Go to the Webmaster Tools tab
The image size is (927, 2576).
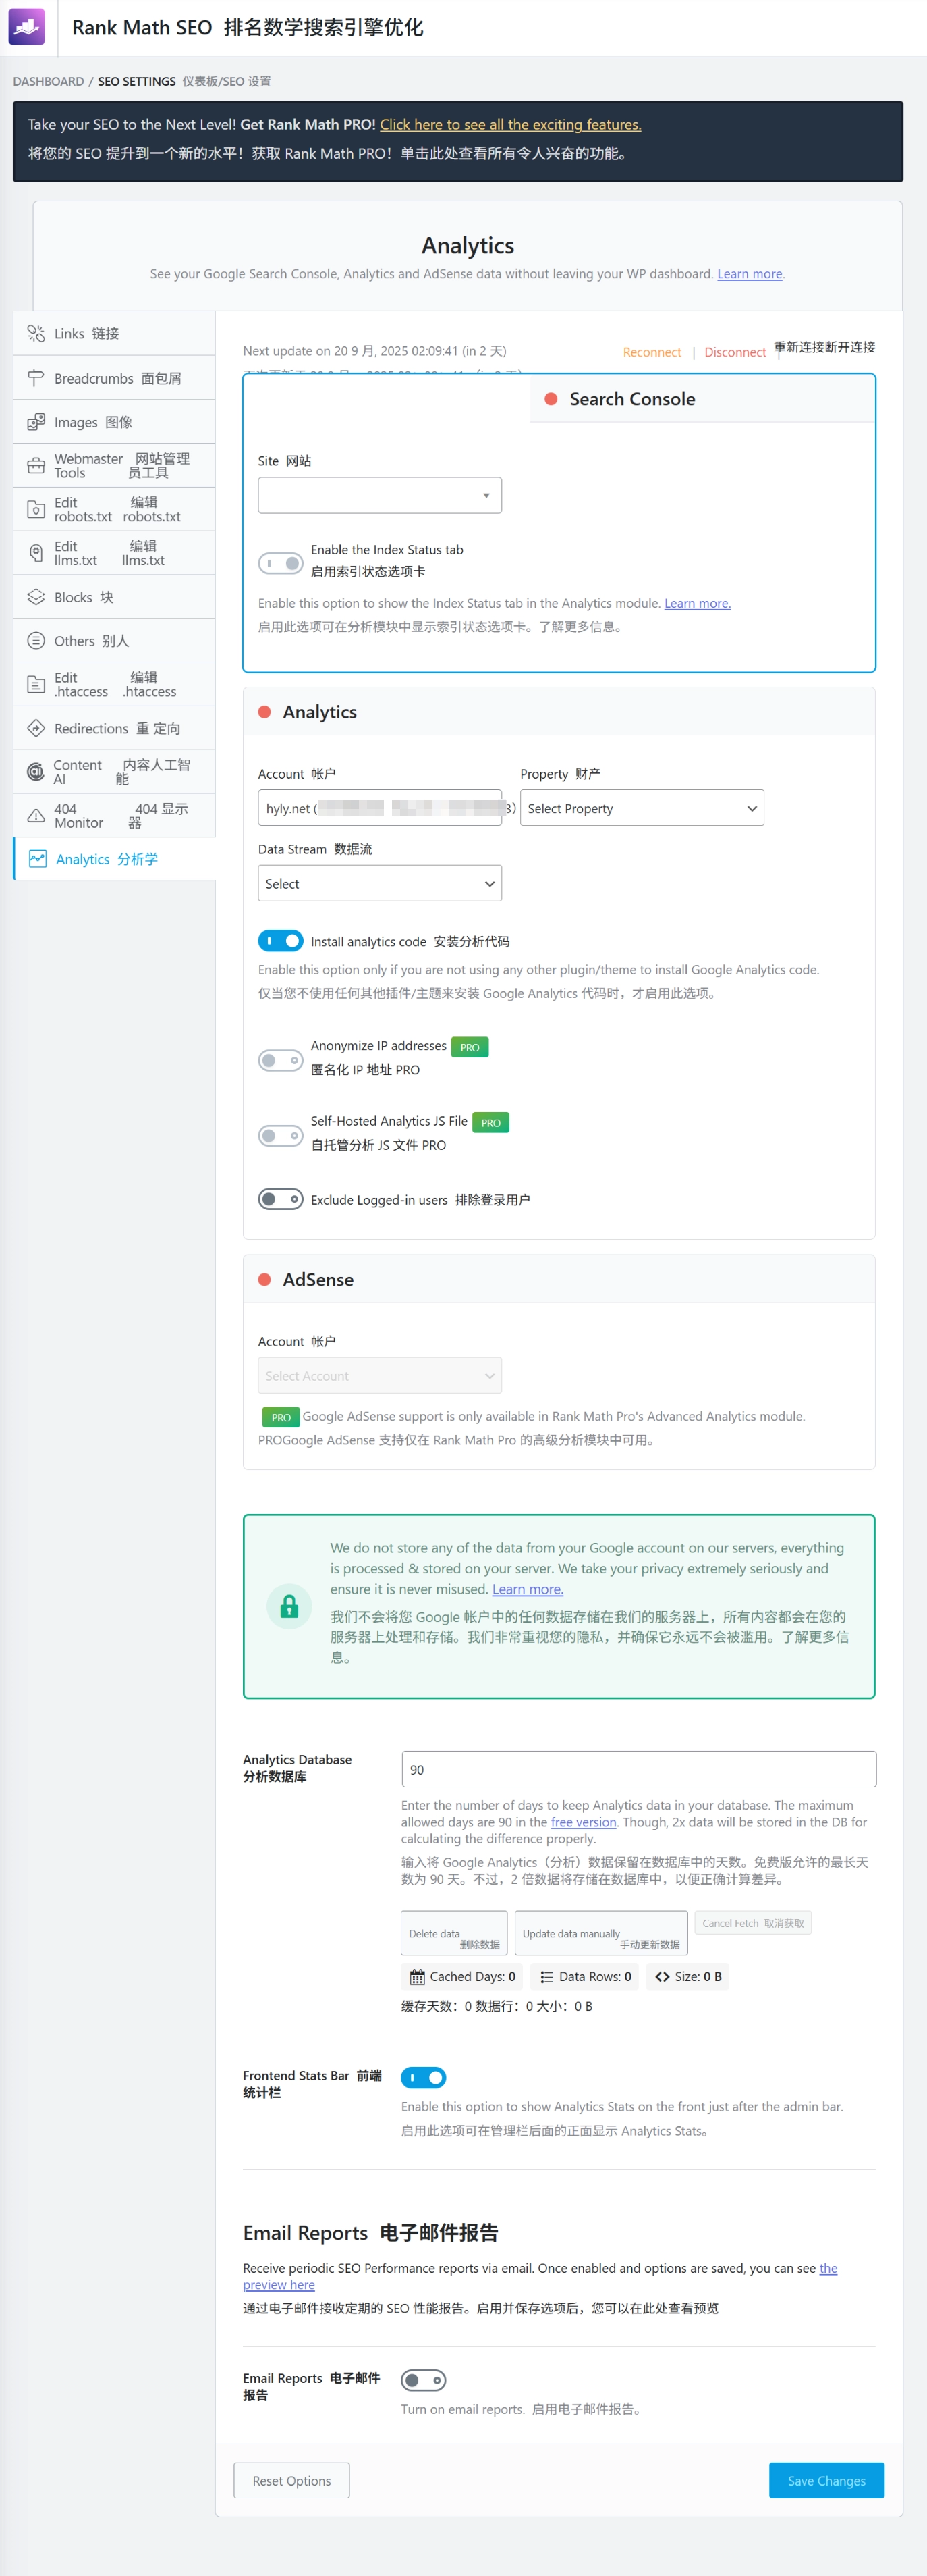click(x=114, y=466)
